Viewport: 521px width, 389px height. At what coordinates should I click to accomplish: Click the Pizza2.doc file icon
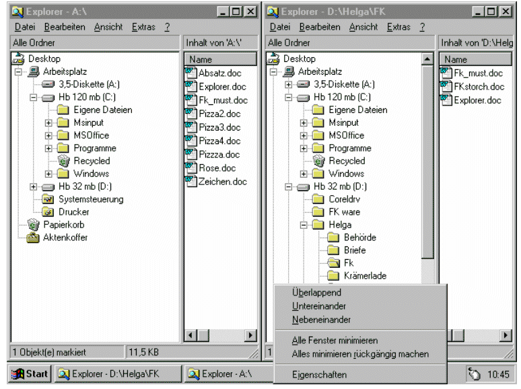[190, 114]
